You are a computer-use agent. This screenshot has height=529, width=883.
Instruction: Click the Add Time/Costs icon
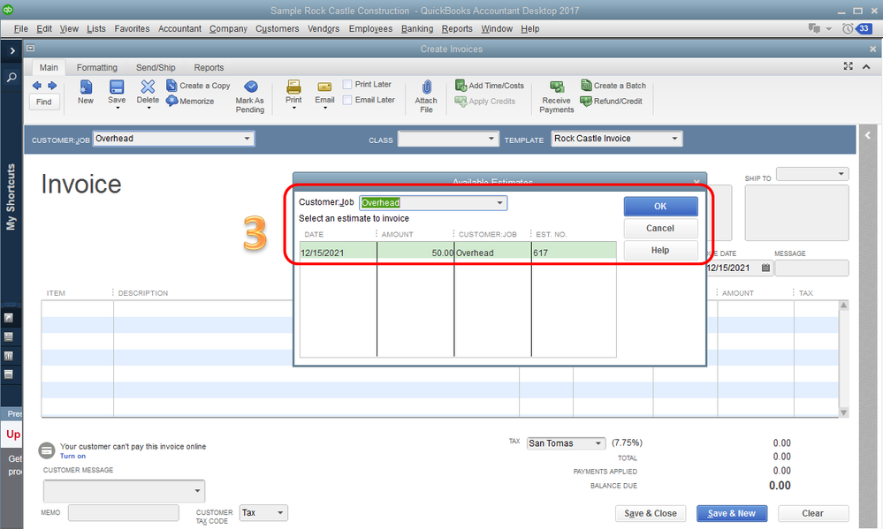tap(461, 85)
